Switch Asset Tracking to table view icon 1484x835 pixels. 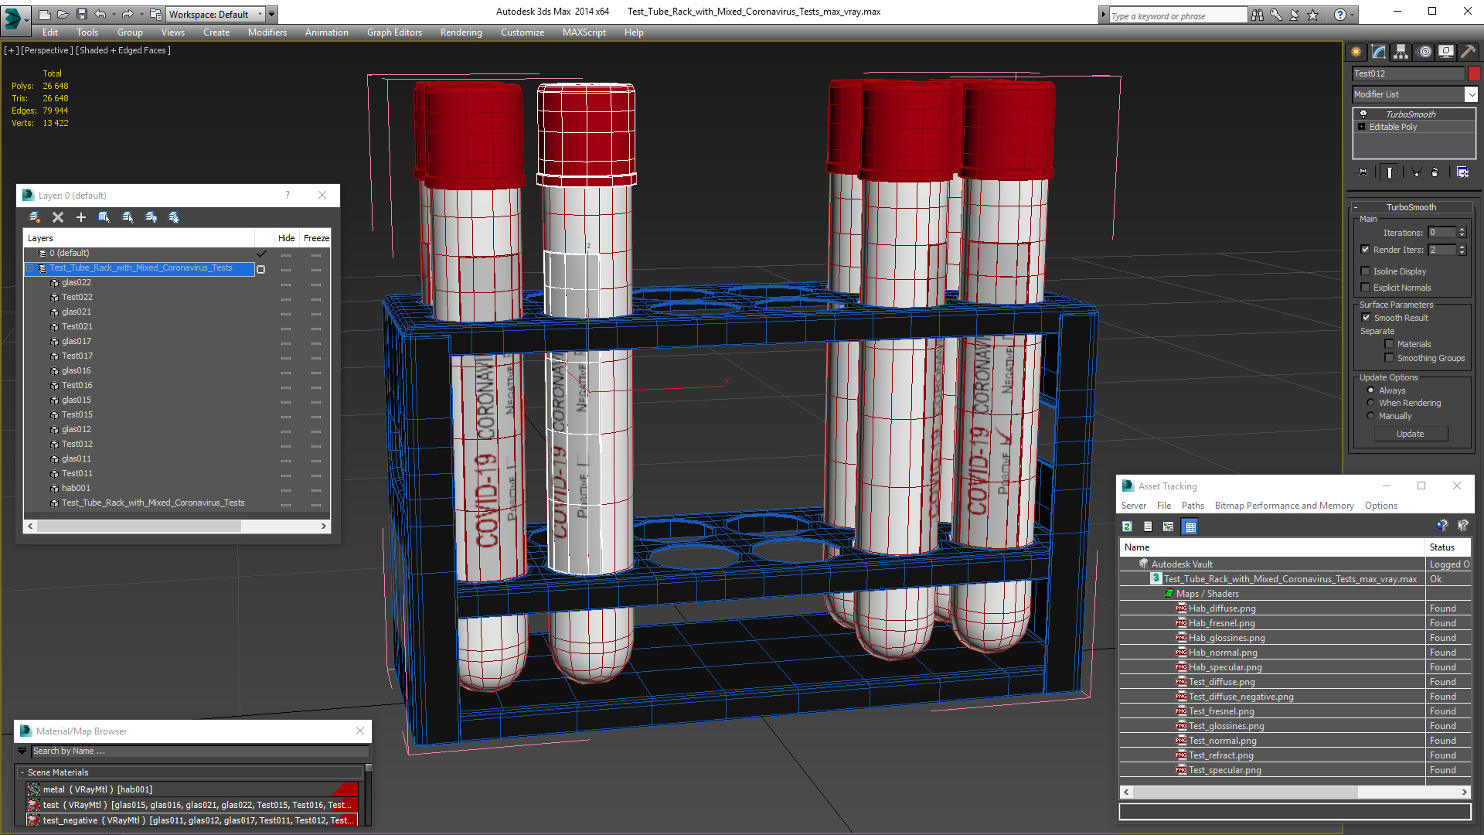tap(1190, 527)
